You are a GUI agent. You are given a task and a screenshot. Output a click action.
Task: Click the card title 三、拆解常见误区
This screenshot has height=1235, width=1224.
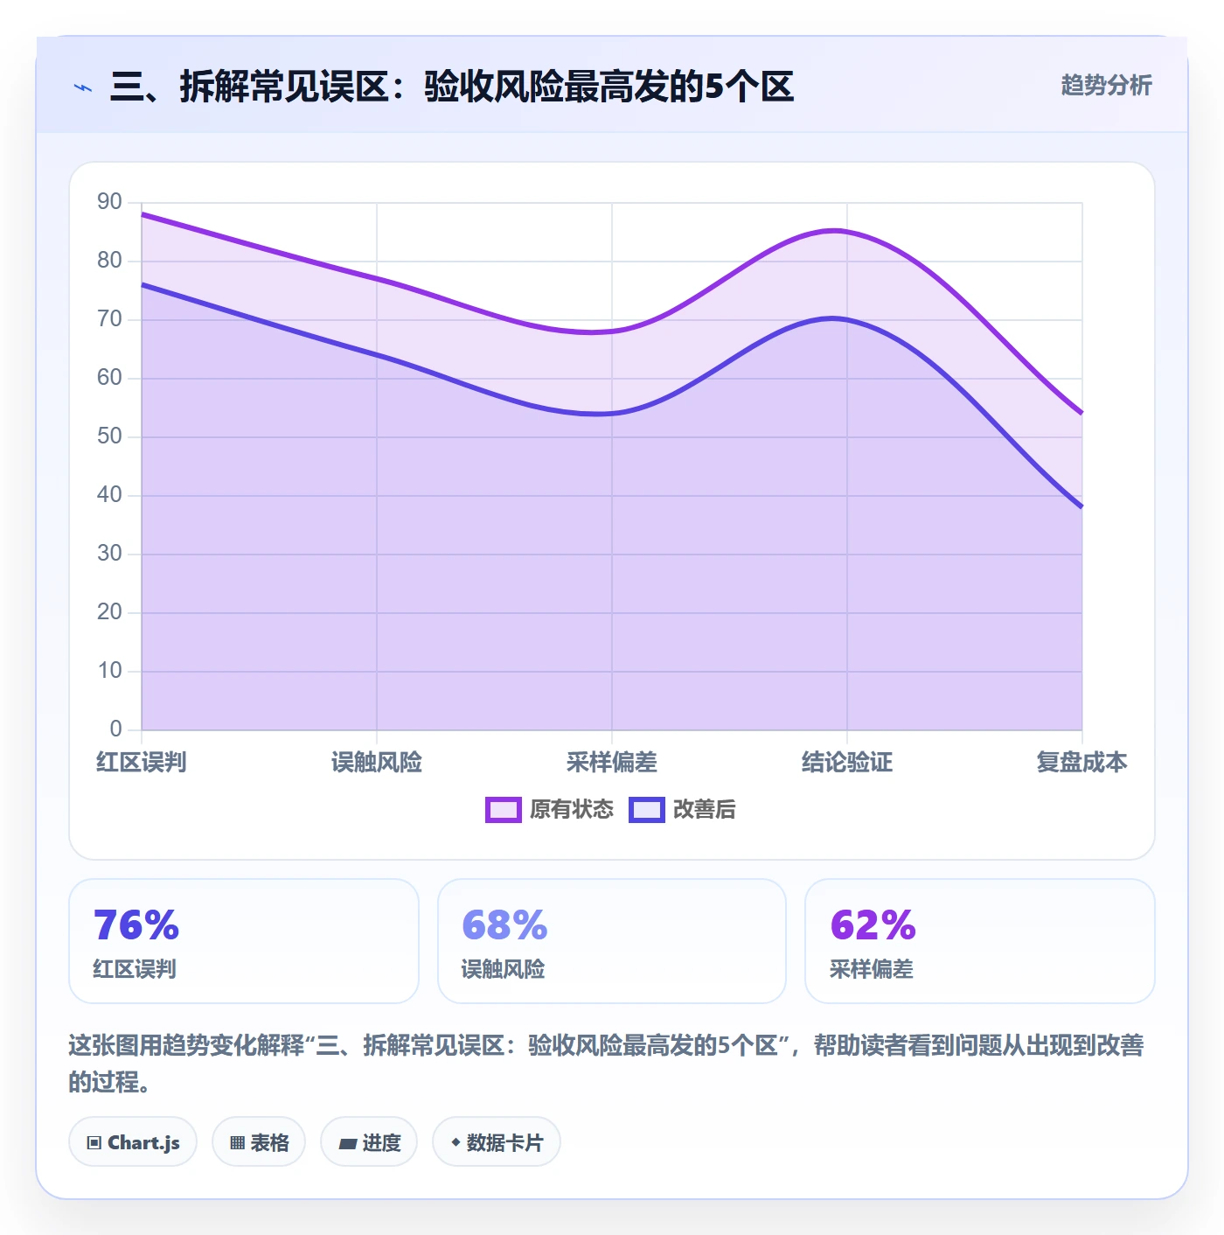pyautogui.click(x=452, y=87)
